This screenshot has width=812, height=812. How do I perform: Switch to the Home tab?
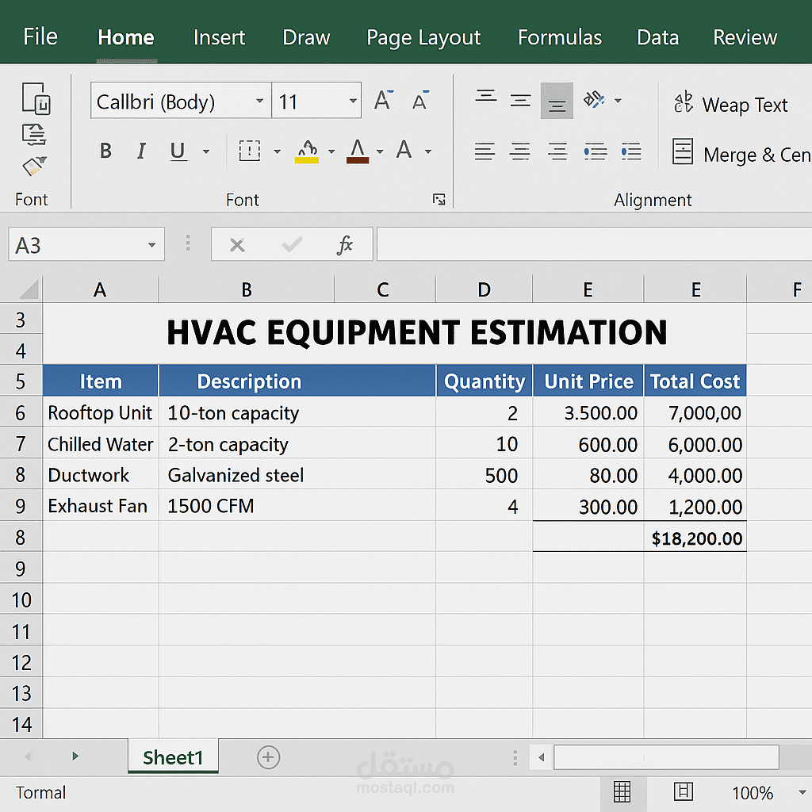click(126, 38)
